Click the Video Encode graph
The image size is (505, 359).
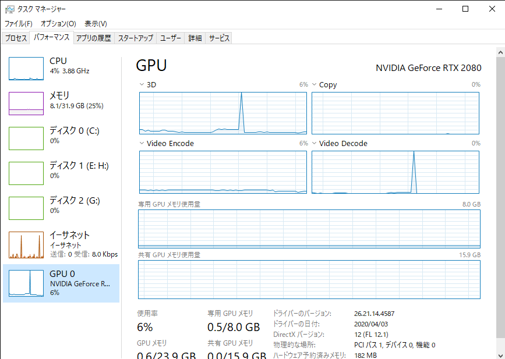[x=223, y=172]
